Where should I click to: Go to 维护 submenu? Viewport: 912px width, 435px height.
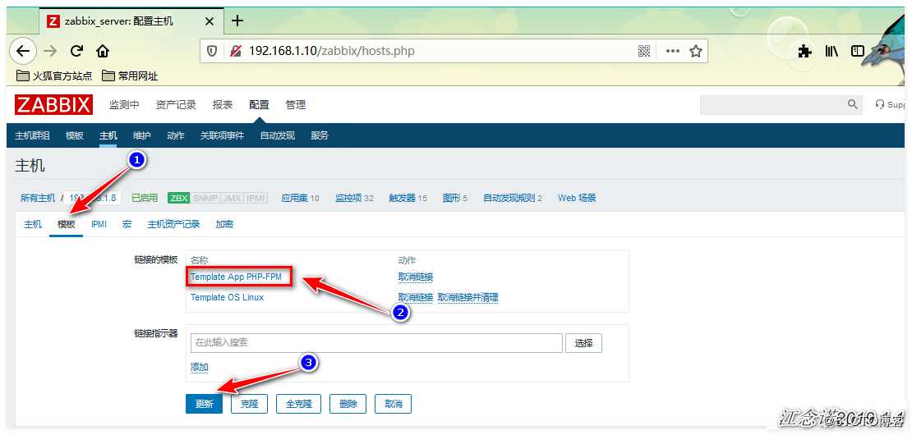pyautogui.click(x=141, y=135)
